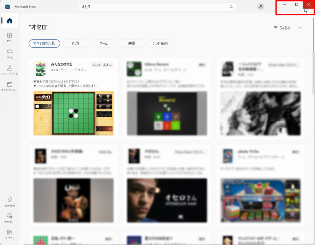Click the インストール済み button on みんなのオセロ
The image size is (315, 245).
pos(102,65)
